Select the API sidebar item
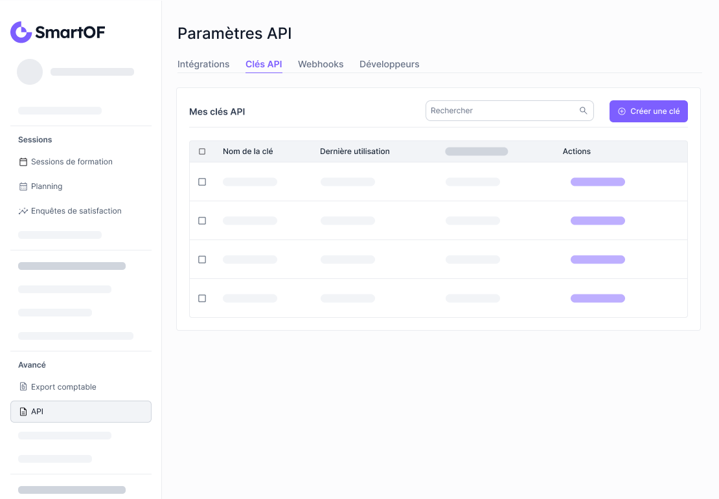Viewport: 719px width, 499px height. pyautogui.click(x=81, y=412)
